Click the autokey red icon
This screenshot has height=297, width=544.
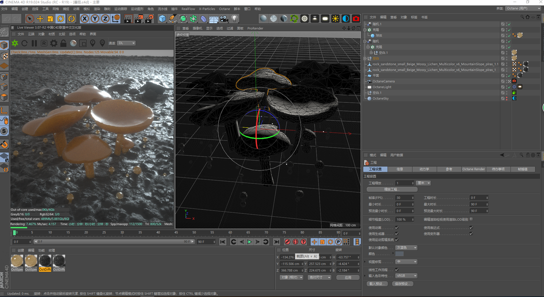[x=295, y=242]
